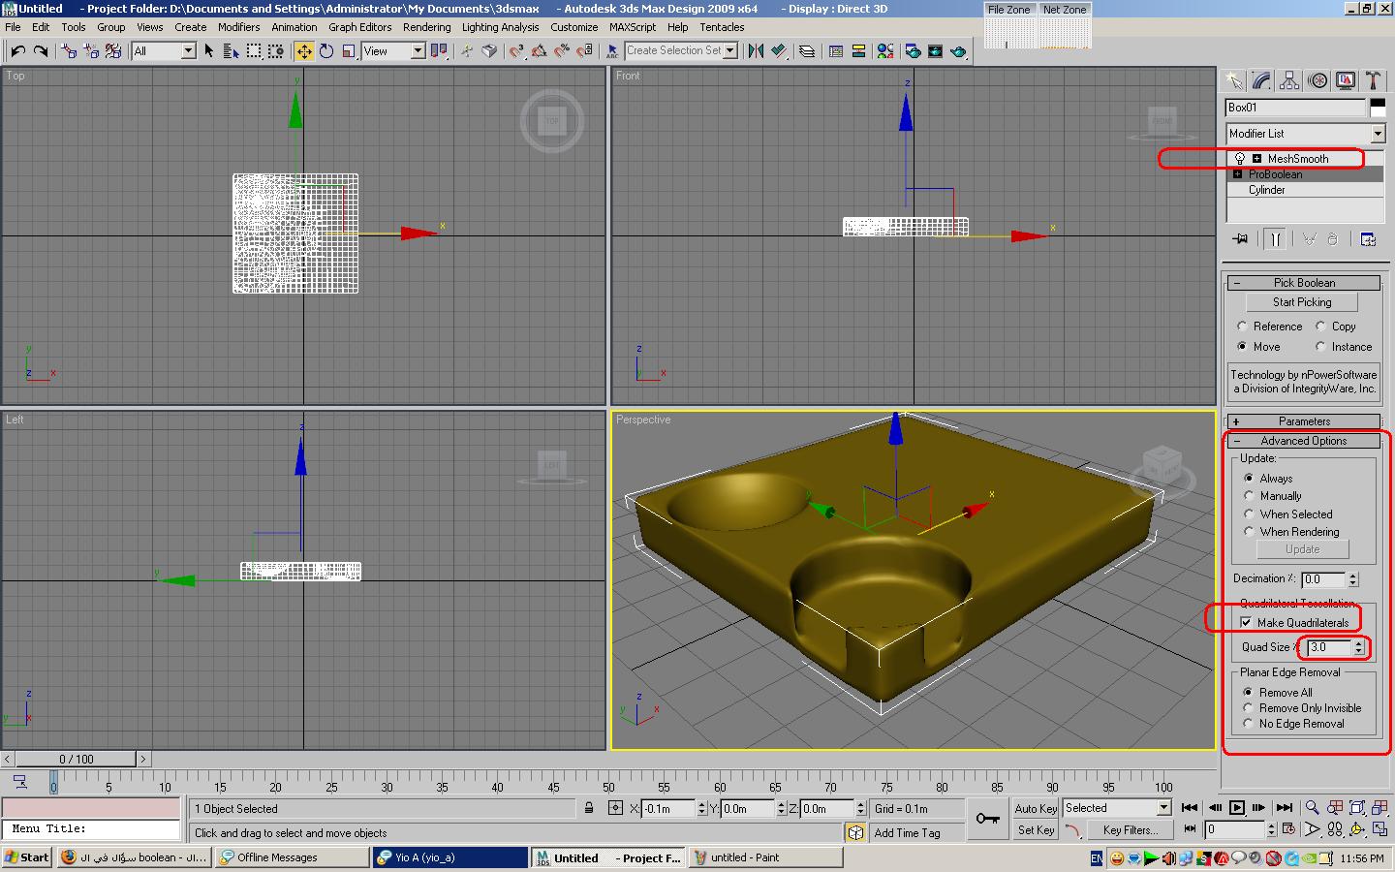
Task: Expand the ProBoolean stack entry
Action: 1237,174
